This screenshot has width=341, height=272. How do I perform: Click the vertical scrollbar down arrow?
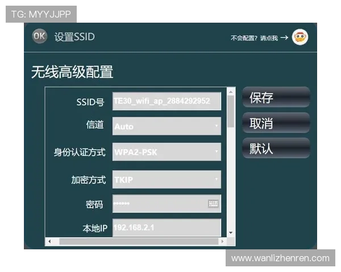tap(231, 233)
